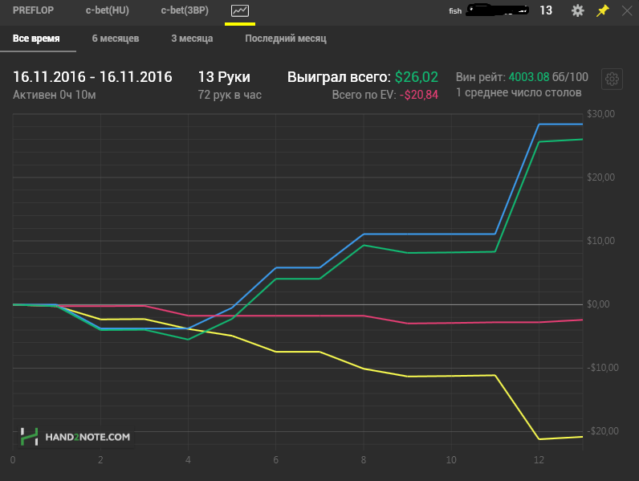Select the Все время period

[36, 39]
